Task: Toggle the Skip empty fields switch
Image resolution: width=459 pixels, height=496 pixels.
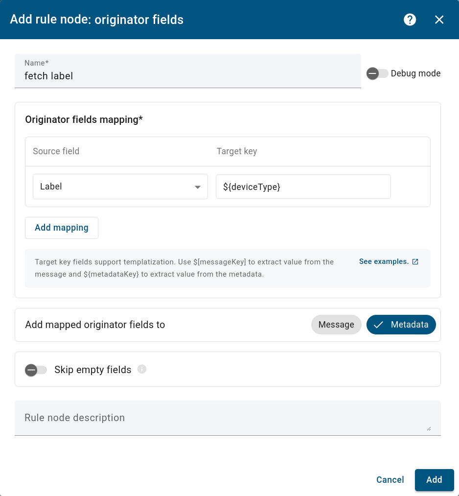Action: click(36, 370)
